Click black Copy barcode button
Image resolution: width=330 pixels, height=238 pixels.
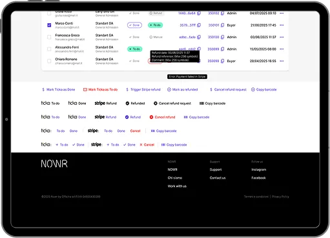click(212, 103)
